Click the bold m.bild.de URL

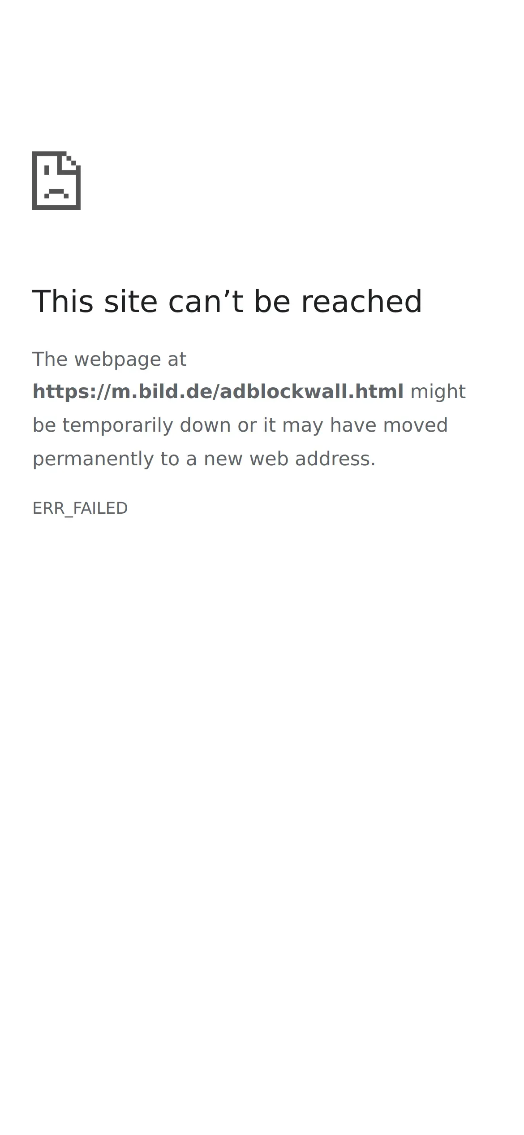218,392
